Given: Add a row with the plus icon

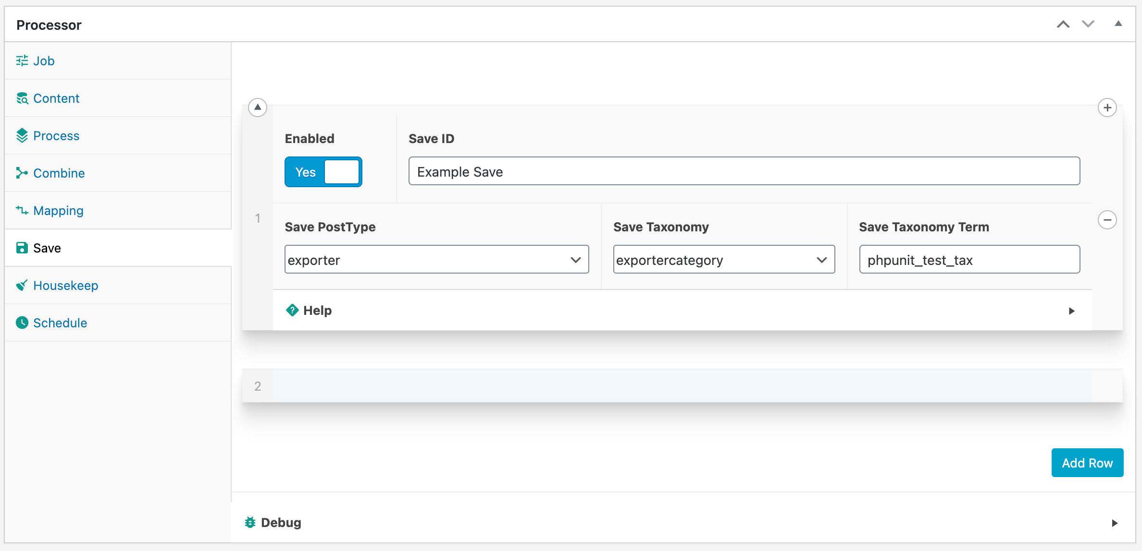Looking at the screenshot, I should coord(1107,108).
